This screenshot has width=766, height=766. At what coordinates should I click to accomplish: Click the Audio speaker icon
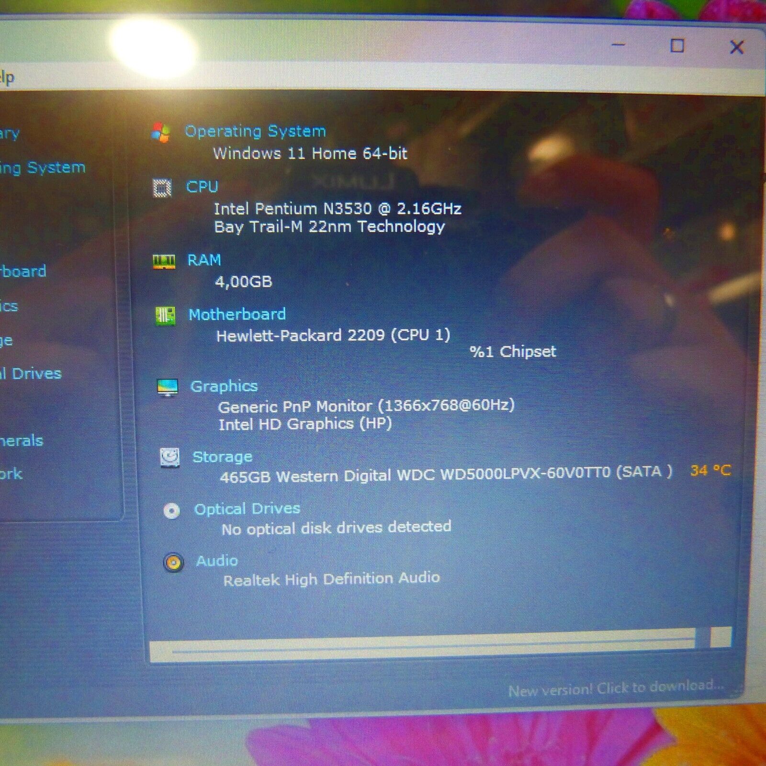pos(173,563)
